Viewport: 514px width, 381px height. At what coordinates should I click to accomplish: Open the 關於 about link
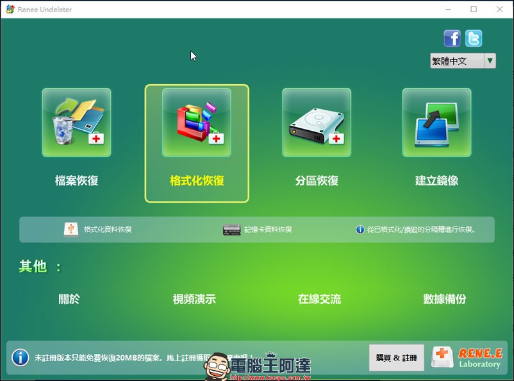coord(69,299)
